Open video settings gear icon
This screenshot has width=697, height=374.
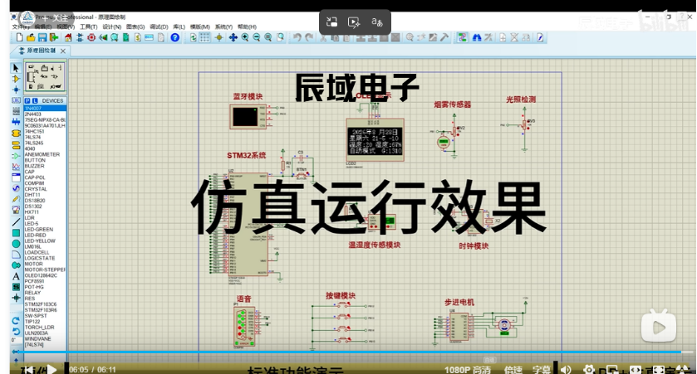pyautogui.click(x=588, y=370)
